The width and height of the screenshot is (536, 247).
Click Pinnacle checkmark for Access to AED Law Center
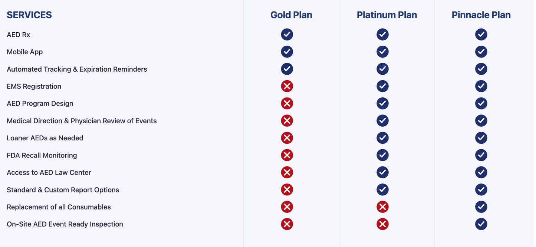point(481,172)
